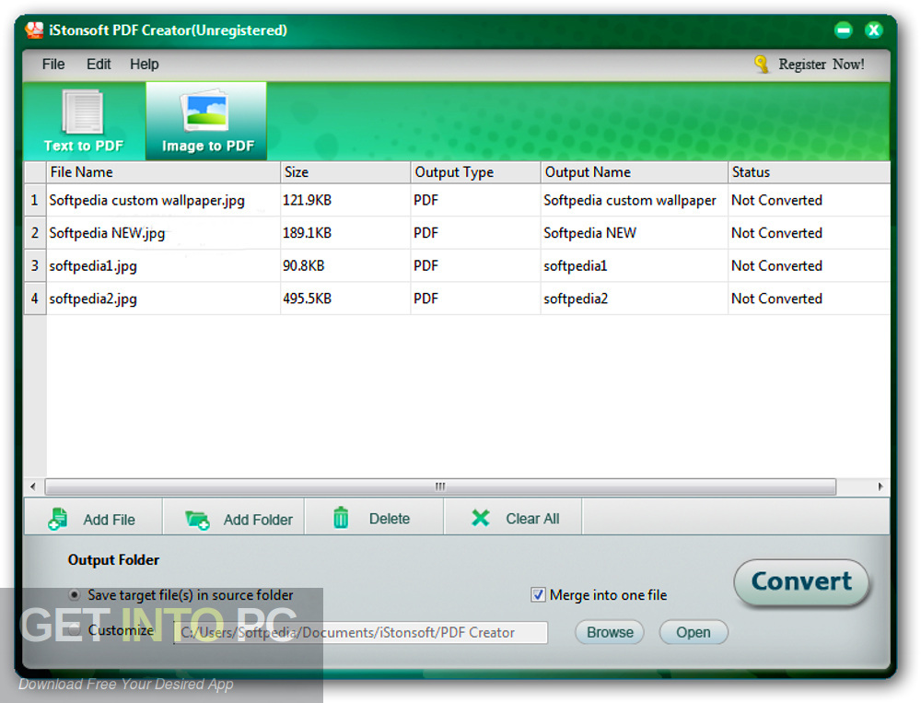921x703 pixels.
Task: Click Open to view output folder
Action: [x=694, y=632]
